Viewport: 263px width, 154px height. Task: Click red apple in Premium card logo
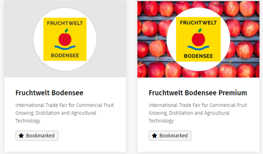coord(198,38)
